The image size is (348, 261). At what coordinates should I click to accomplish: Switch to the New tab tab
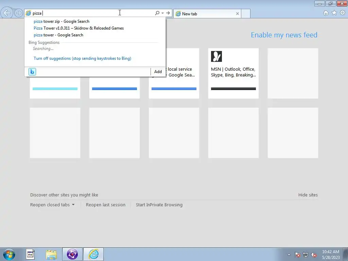click(x=207, y=14)
